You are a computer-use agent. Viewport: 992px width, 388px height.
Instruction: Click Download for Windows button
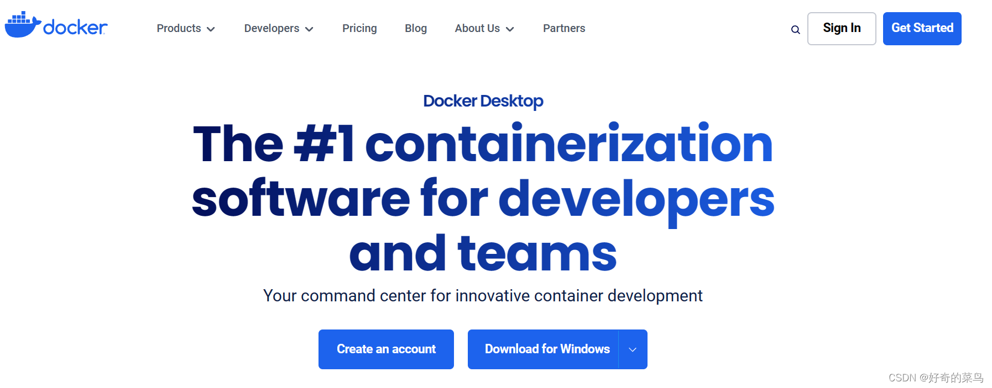point(543,349)
